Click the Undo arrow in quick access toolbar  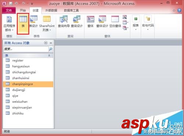[x=17, y=4]
